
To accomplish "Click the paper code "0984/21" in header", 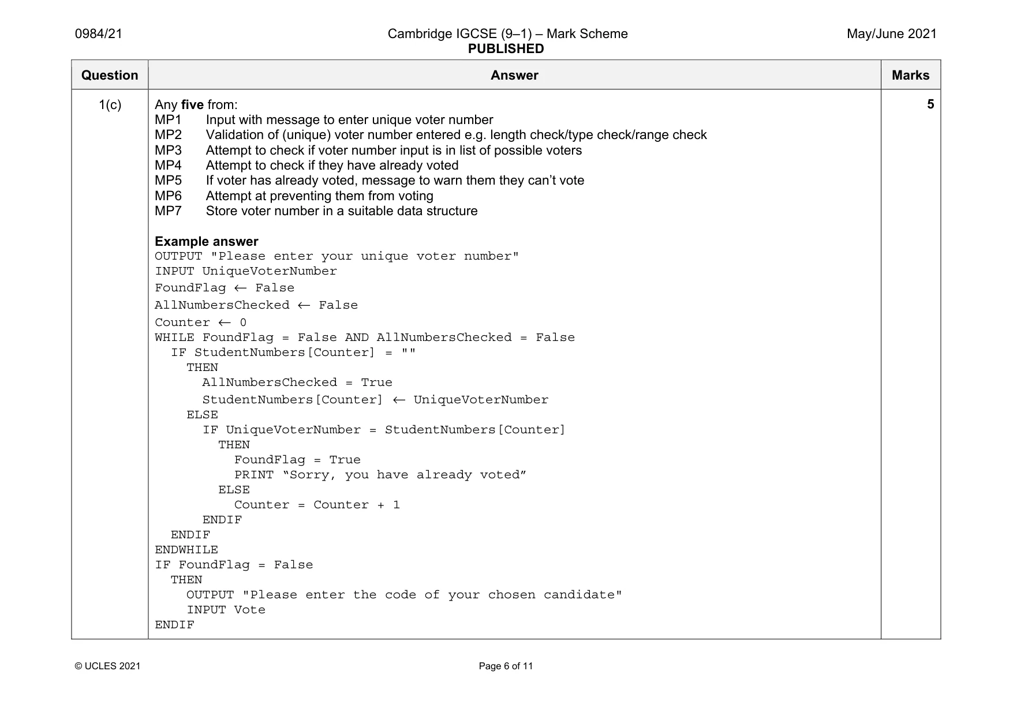I will coord(99,33).
